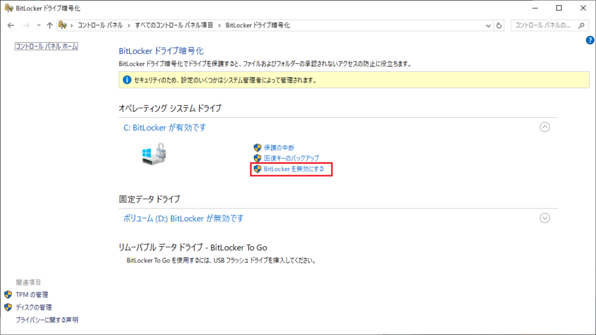Click the blue help question mark icon

click(590, 40)
